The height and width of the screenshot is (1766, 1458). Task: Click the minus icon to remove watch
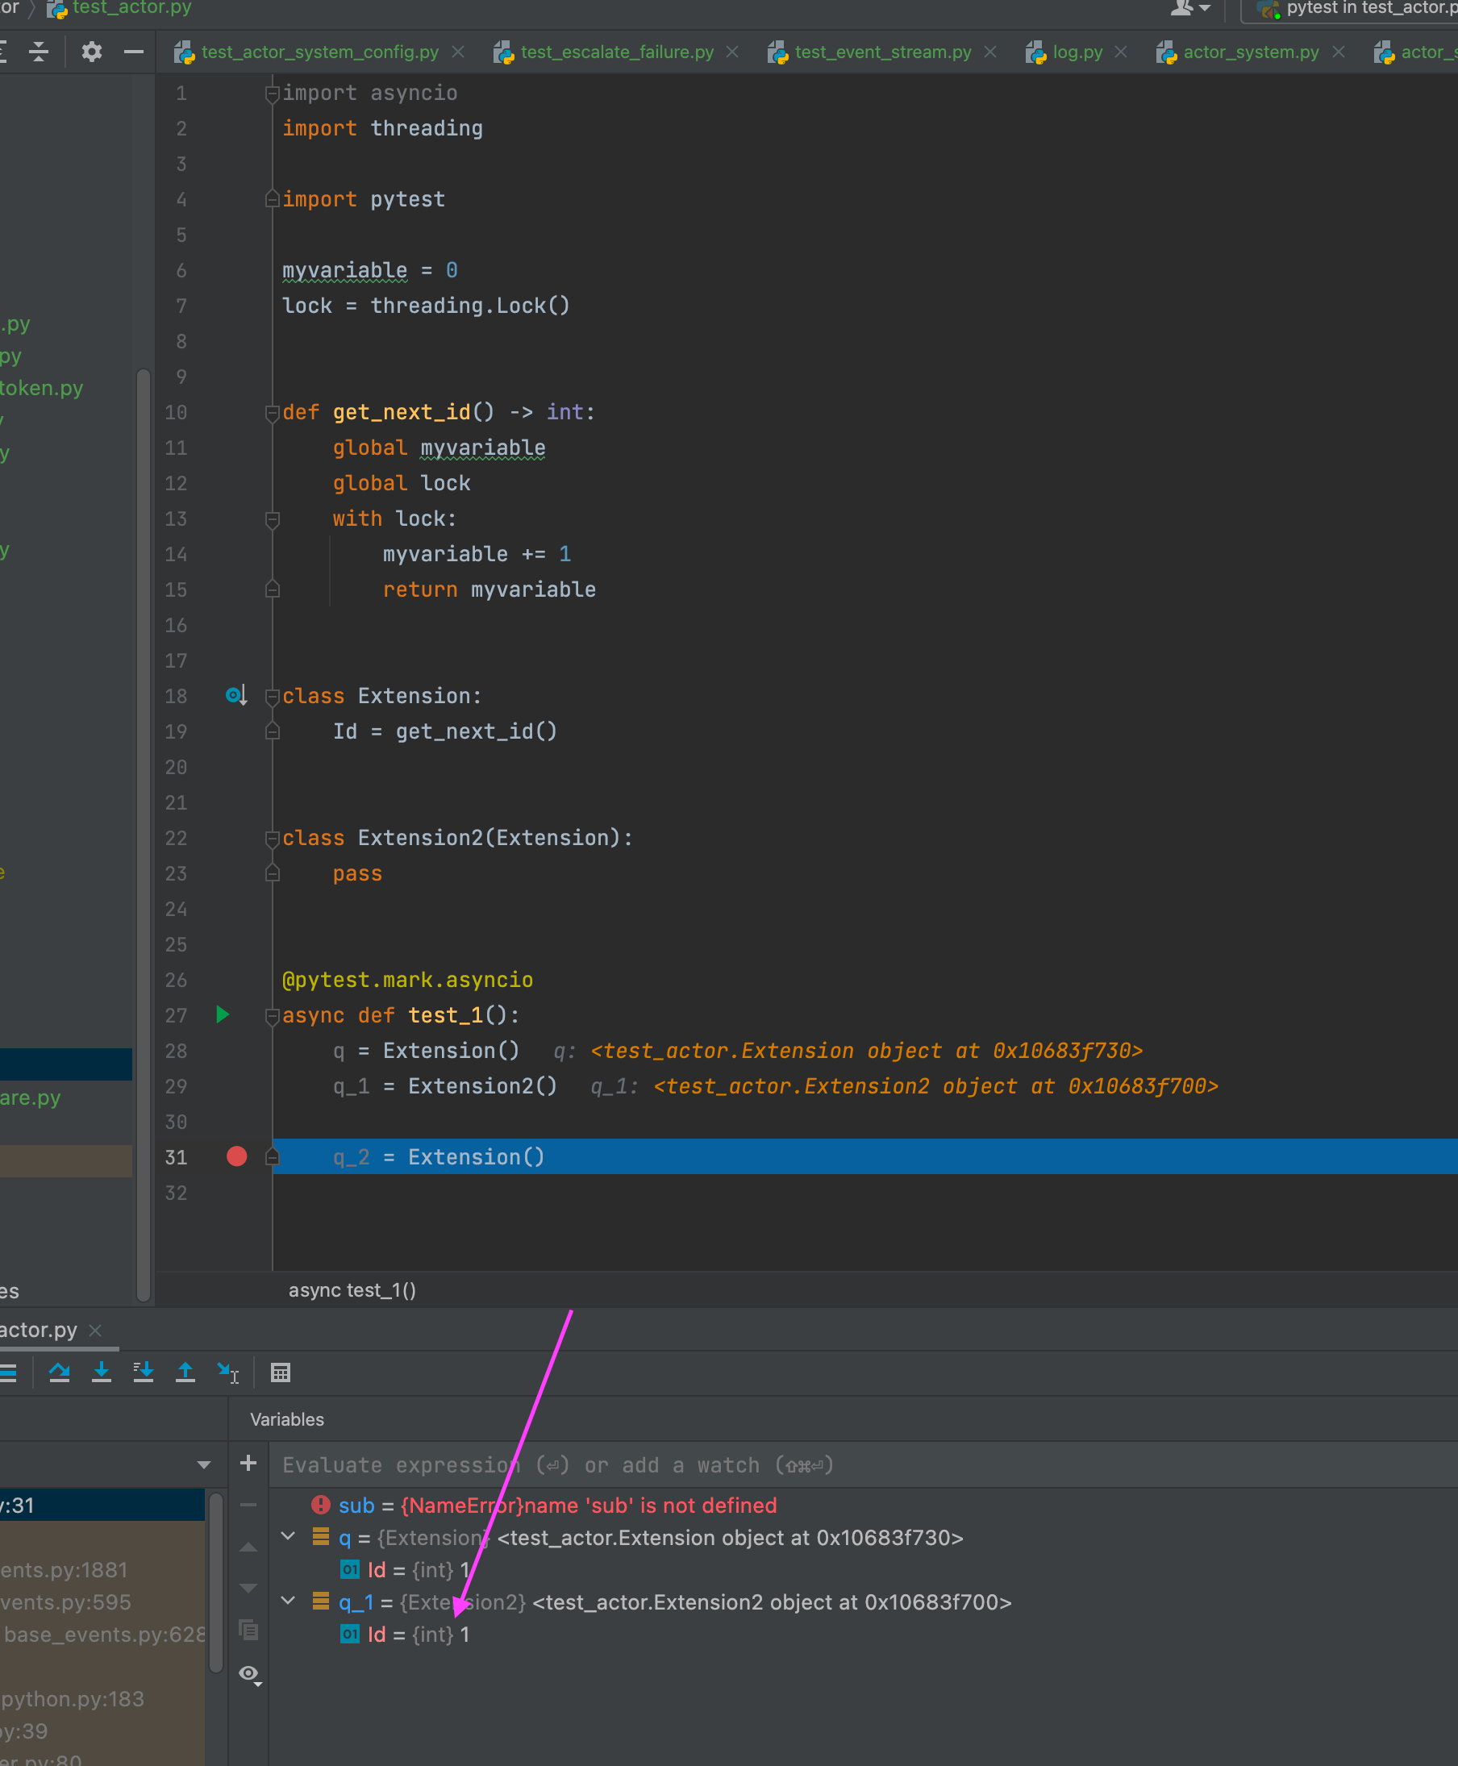[248, 1505]
